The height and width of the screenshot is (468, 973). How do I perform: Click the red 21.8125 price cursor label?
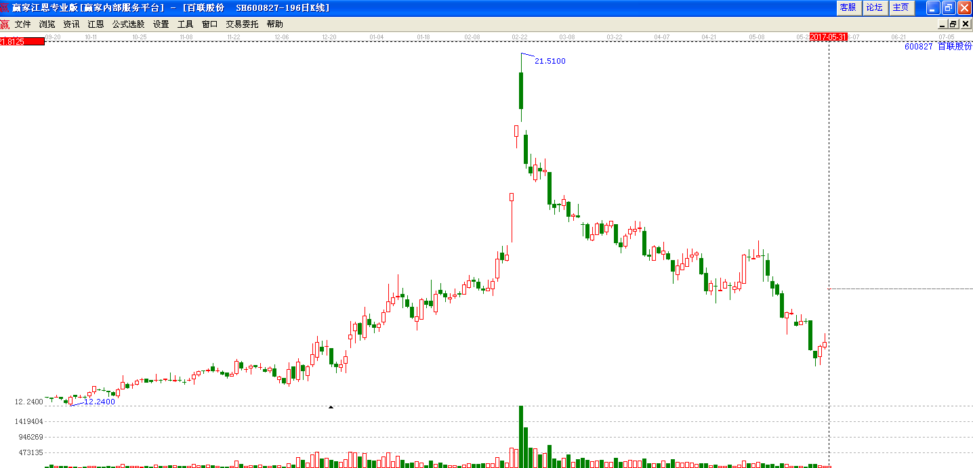22,41
